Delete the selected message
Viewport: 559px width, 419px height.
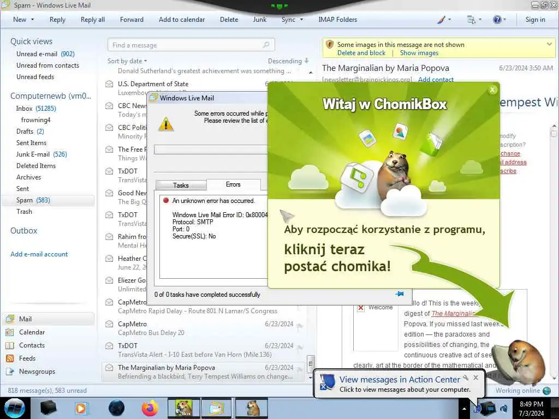click(x=229, y=20)
